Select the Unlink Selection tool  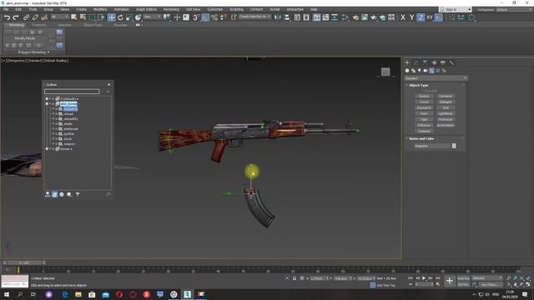click(x=35, y=17)
